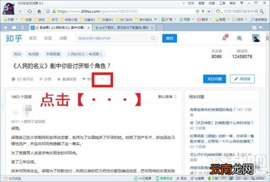The height and width of the screenshot is (182, 270).
Task: Click 今日直播 in the status bar
Action: point(142,178)
